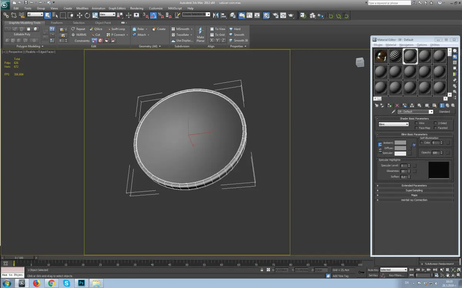Expand the Extended Parameters rollout
The width and height of the screenshot is (462, 288).
(414, 185)
